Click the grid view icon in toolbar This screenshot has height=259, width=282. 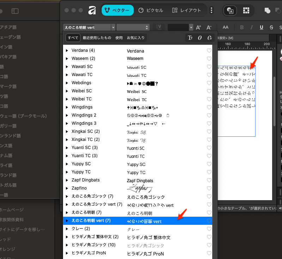[246, 10]
